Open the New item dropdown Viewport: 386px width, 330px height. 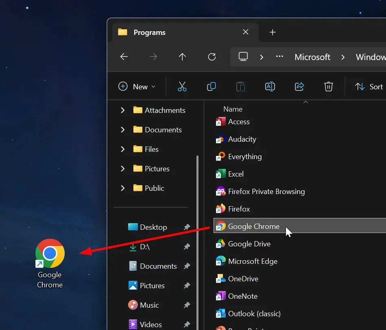pos(137,86)
